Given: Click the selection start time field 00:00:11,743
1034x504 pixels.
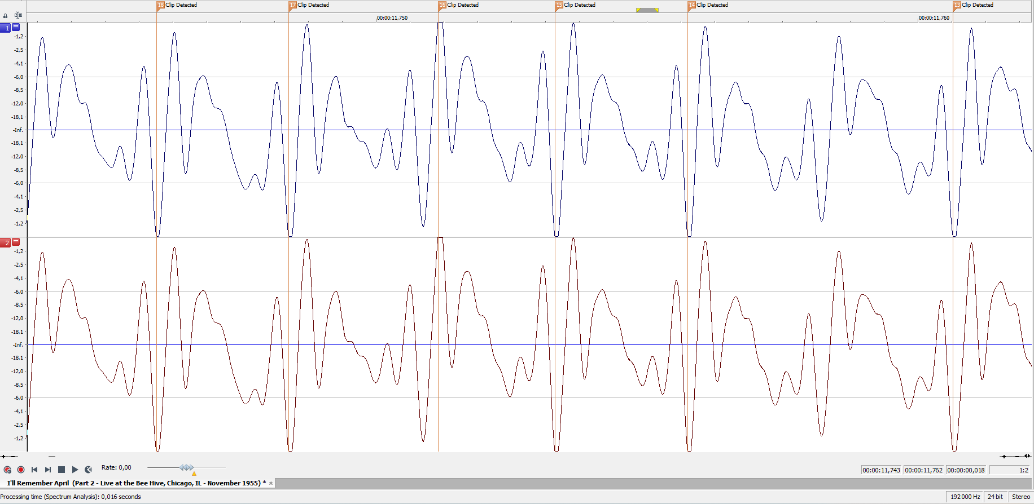Looking at the screenshot, I should pyautogui.click(x=881, y=470).
